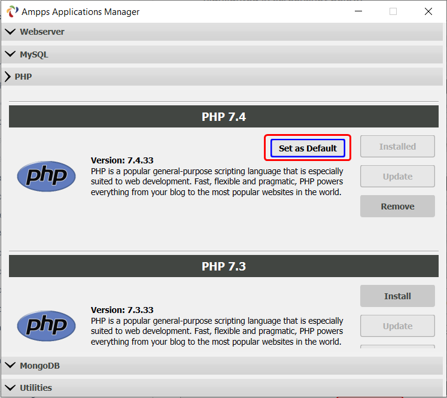The image size is (447, 398).
Task: Click the Ampps Applications Manager window title
Action: pos(80,12)
